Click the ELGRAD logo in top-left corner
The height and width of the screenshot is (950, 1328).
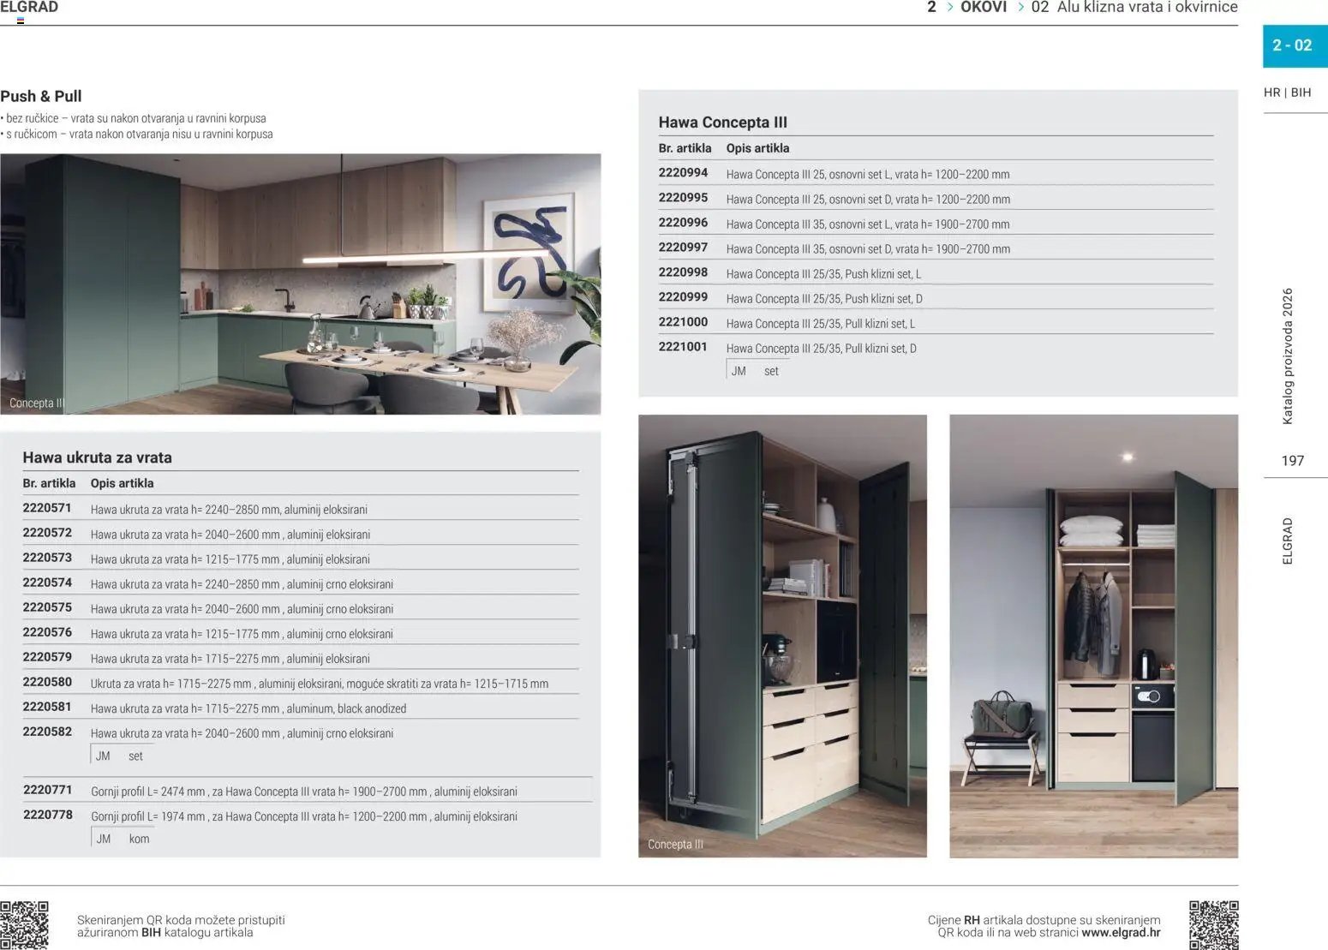(x=29, y=8)
